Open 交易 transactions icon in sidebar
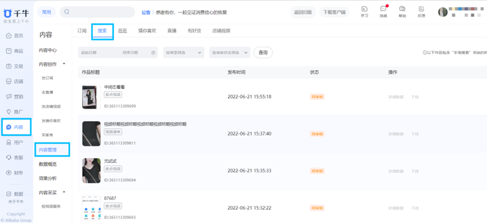 point(8,66)
